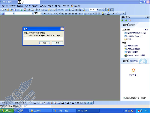Screen dimensions: 150x113
Task: Click the Format Painter brush icon
Action: click(55, 10)
